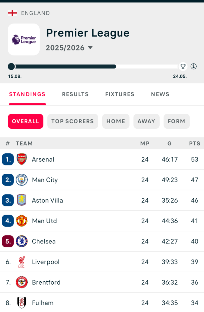204x312 pixels.
Task: Click the Arsenal club crest
Action: pos(22,159)
